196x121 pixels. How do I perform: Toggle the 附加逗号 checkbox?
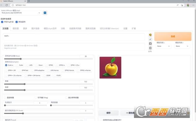(x=16, y=22)
